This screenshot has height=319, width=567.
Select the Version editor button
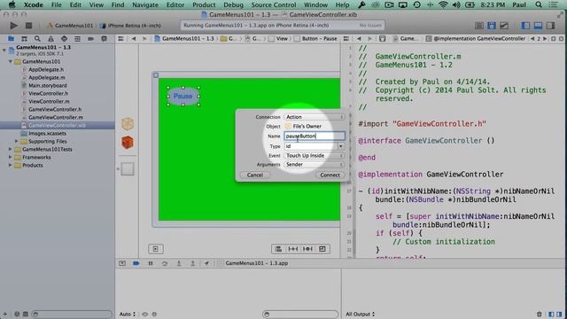[504, 26]
